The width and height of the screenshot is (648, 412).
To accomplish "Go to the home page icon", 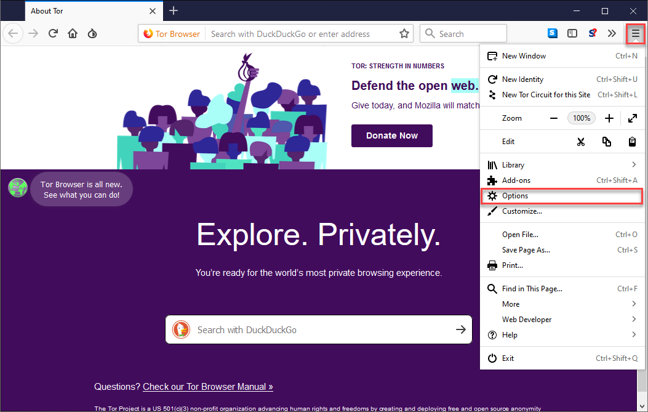I will tap(73, 34).
